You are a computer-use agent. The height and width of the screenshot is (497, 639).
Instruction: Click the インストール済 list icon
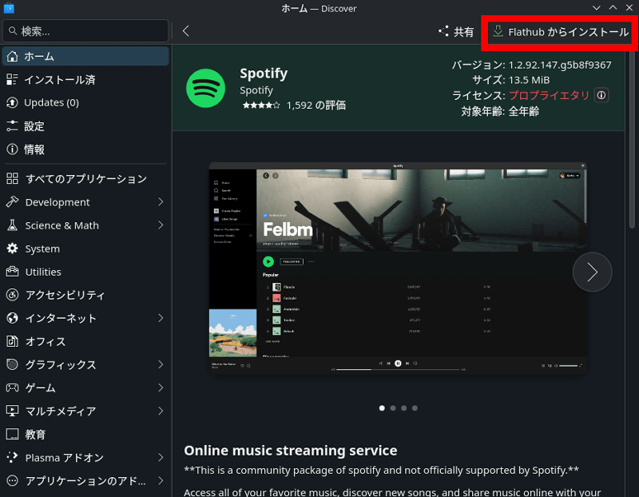point(12,79)
